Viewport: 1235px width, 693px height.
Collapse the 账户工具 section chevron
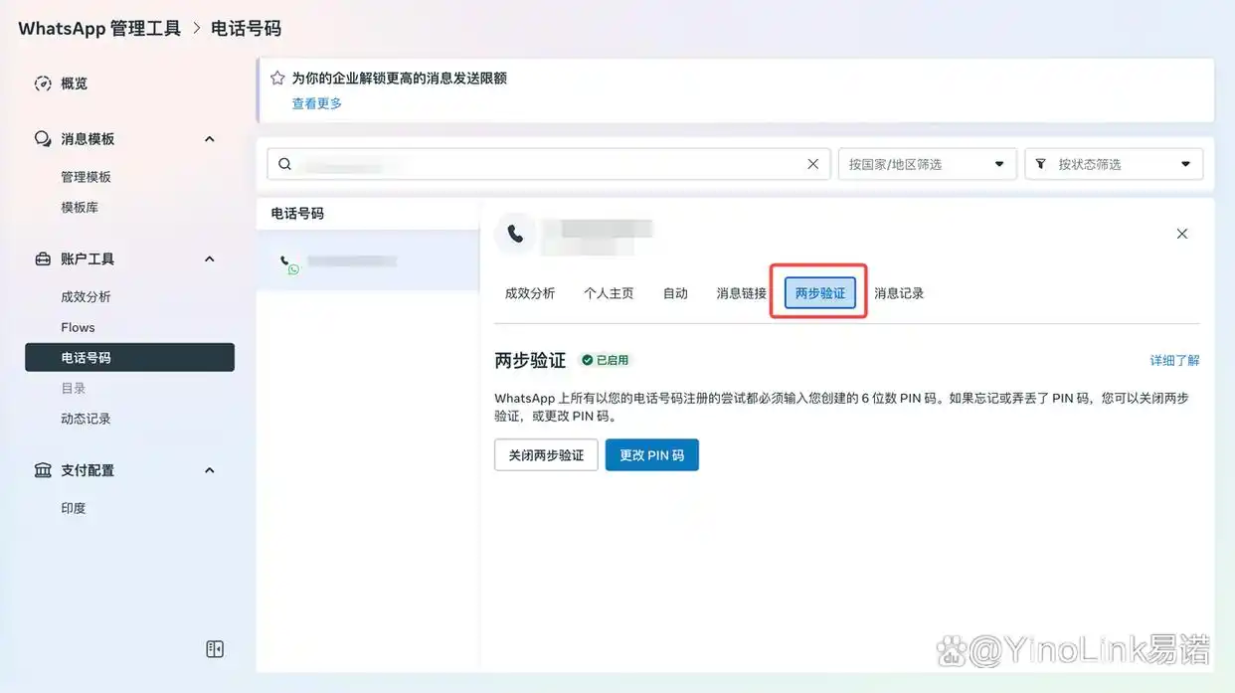coord(210,259)
